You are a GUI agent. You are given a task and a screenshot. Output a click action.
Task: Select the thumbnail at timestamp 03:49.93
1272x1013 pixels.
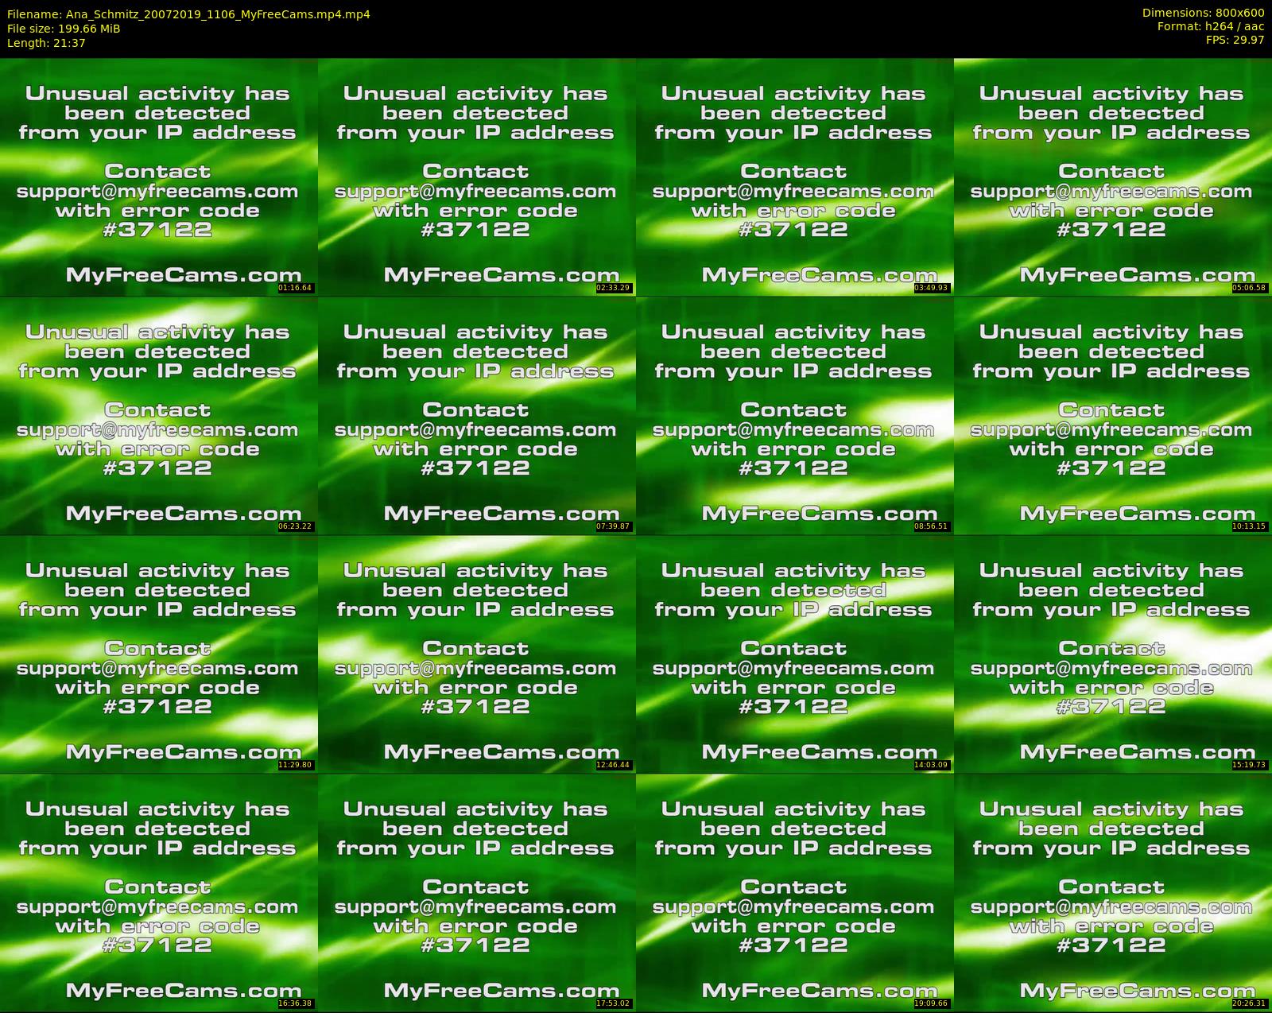[x=795, y=177]
